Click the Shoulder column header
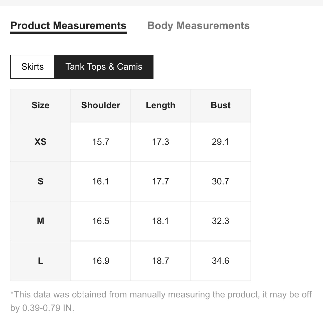Viewport: 323px width, 322px height. click(101, 105)
